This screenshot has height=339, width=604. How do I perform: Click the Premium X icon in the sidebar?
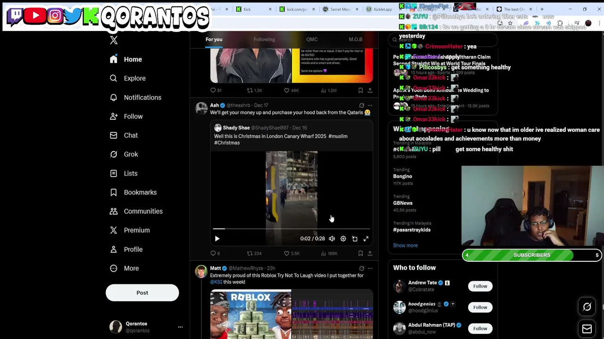[x=113, y=230]
